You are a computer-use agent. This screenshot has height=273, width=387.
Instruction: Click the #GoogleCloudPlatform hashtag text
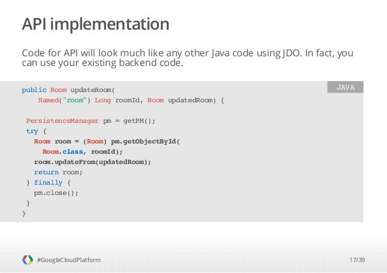[69, 260]
